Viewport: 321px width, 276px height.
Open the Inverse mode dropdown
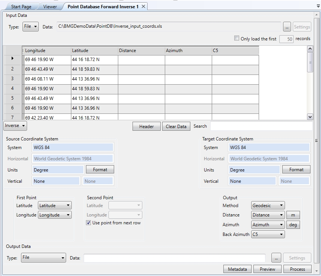coord(15,126)
